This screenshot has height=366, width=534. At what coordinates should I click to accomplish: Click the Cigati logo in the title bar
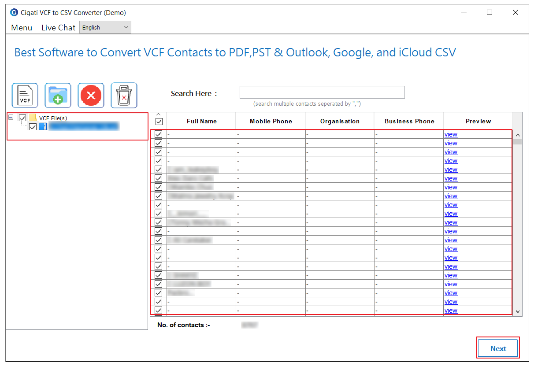click(x=14, y=12)
